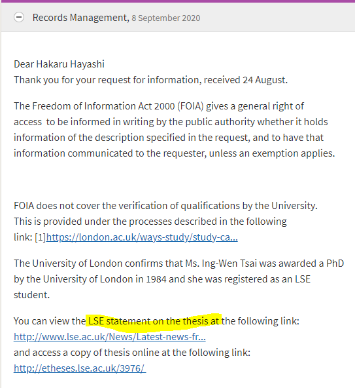The width and height of the screenshot is (355, 388).
Task: Click the Records Management sender name
Action: [80, 18]
